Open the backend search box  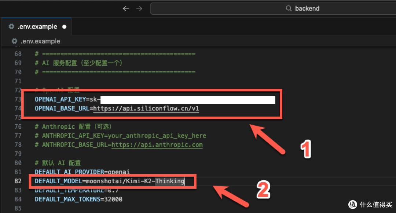273,8
